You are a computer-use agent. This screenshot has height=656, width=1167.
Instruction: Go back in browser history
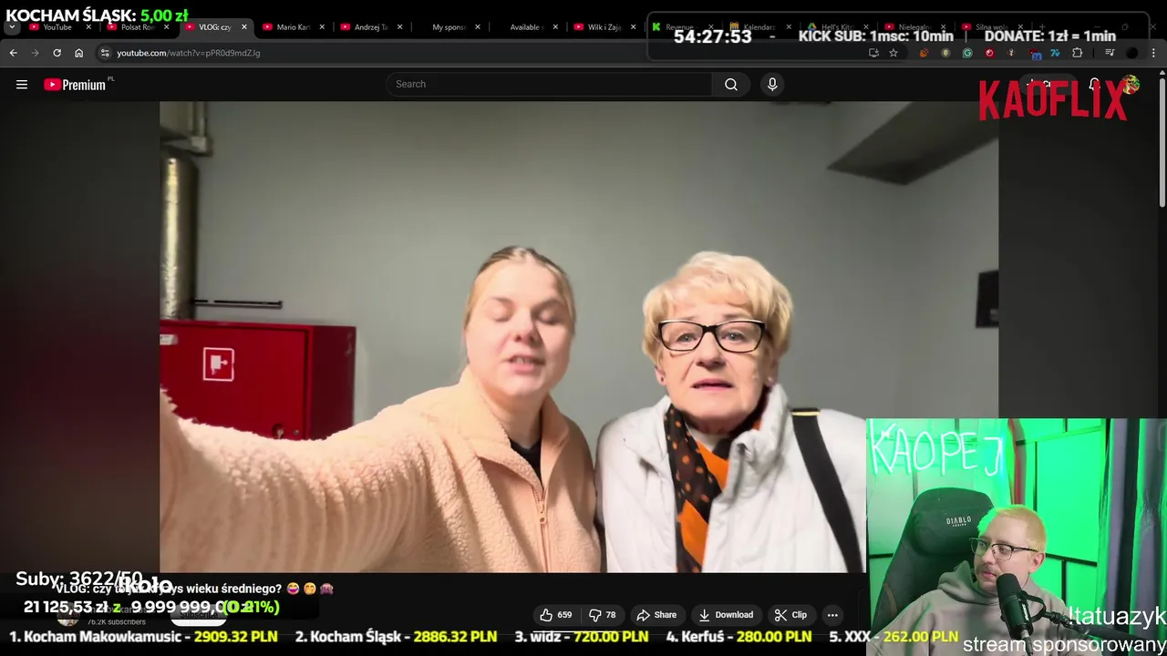pyautogui.click(x=14, y=53)
